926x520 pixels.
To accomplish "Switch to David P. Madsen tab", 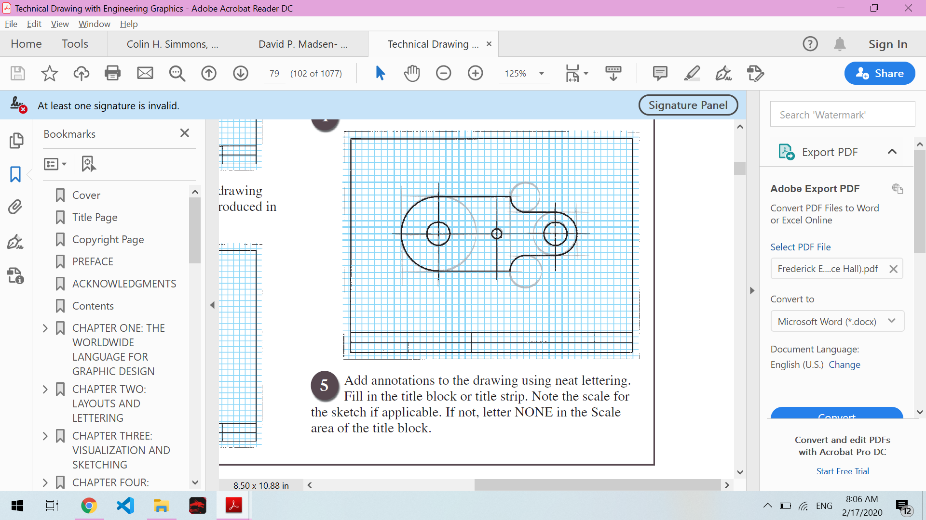I will 303,44.
